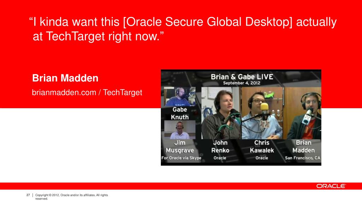
Task: Click the Jim Musgrave webcam inset
Action: point(180,130)
